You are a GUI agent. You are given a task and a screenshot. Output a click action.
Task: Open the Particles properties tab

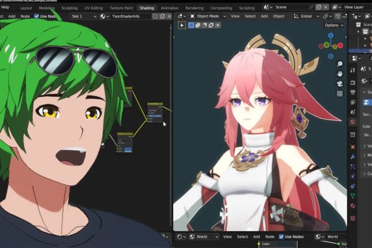[353, 166]
